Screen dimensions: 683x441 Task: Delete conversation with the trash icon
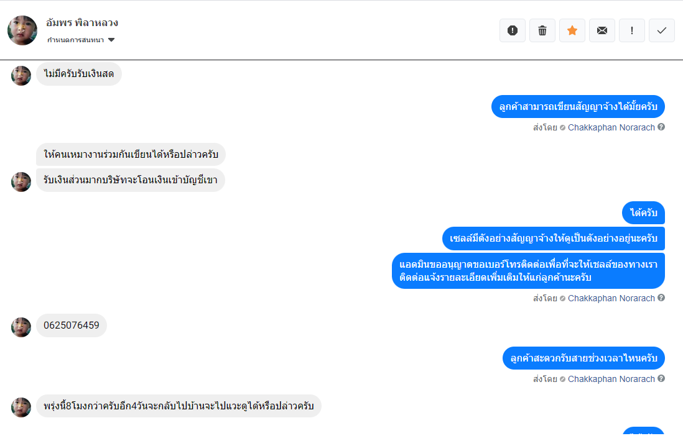pyautogui.click(x=542, y=30)
